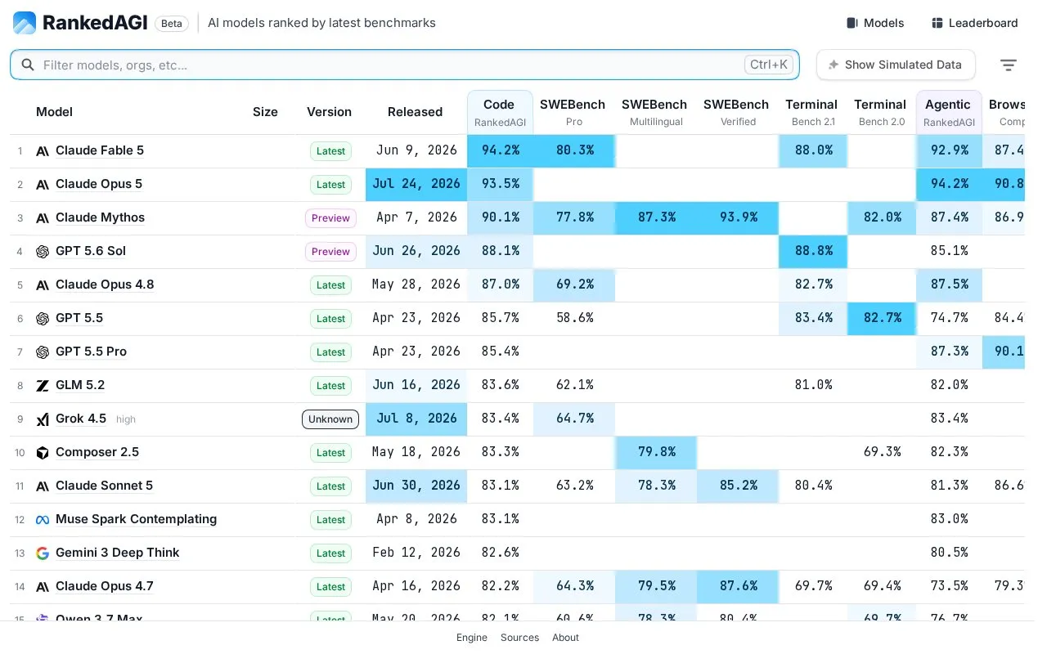
Task: Click the 88.8% Terminal Bench cell
Action: tap(813, 251)
